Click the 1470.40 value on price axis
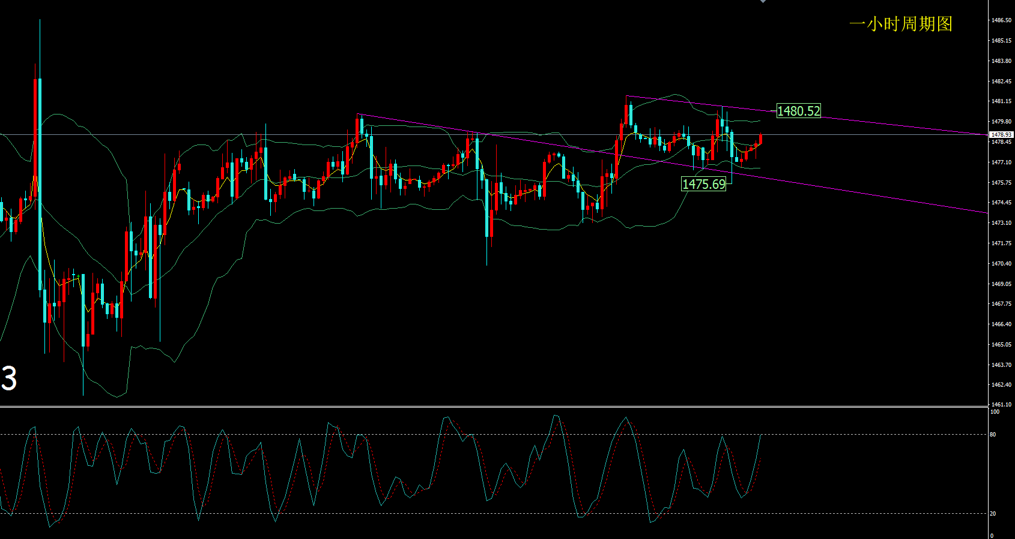Screen dimensions: 1015x539 pyautogui.click(x=1001, y=264)
